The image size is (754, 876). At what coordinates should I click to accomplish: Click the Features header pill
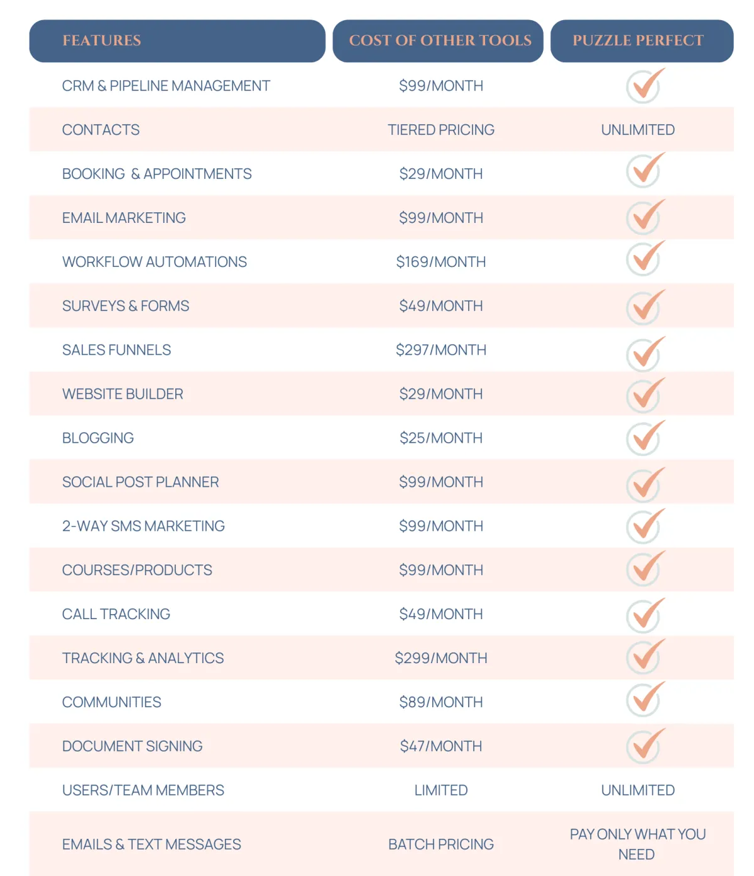pyautogui.click(x=177, y=41)
